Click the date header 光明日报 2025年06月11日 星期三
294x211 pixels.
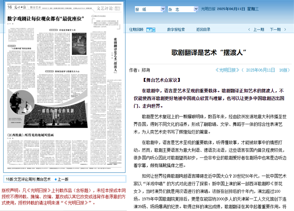click(x=230, y=9)
